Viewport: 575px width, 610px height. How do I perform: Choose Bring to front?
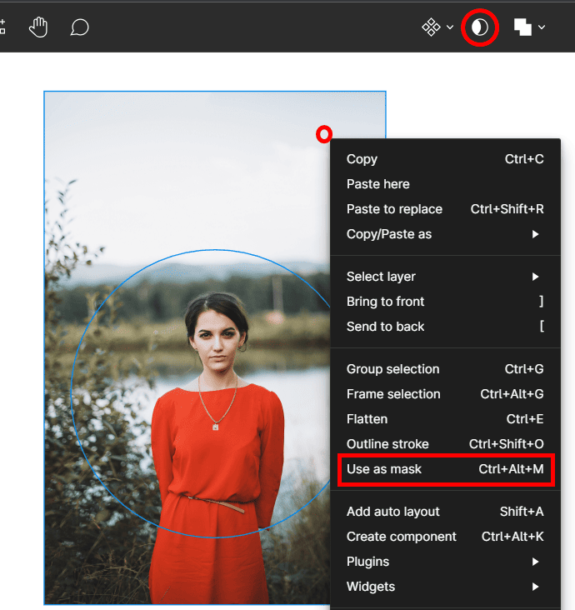[x=386, y=302]
